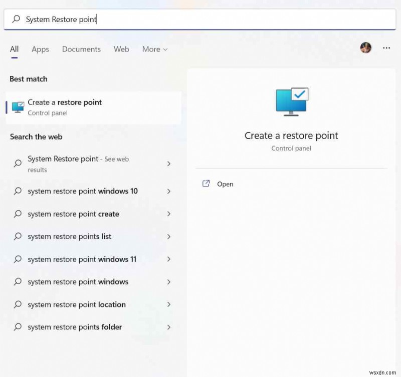The height and width of the screenshot is (377, 401).
Task: Click search icon beside system restore point windows 10
Action: click(18, 191)
